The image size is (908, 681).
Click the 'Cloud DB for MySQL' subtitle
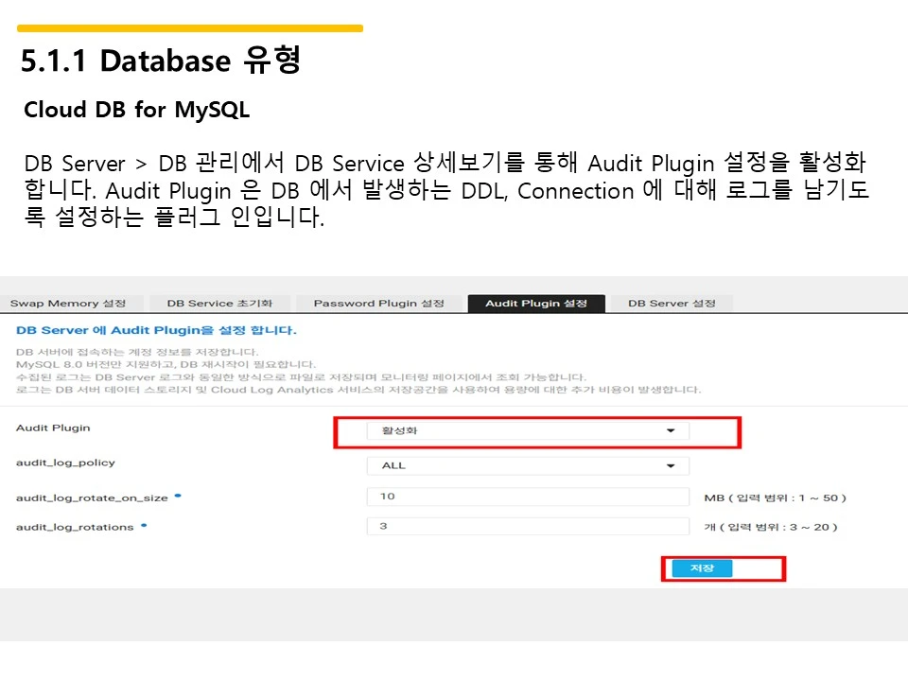coord(136,110)
